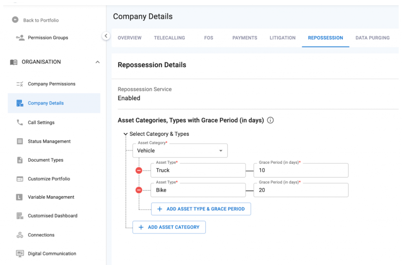The height and width of the screenshot is (265, 402).
Task: Open Digital Communication page
Action: (x=52, y=254)
